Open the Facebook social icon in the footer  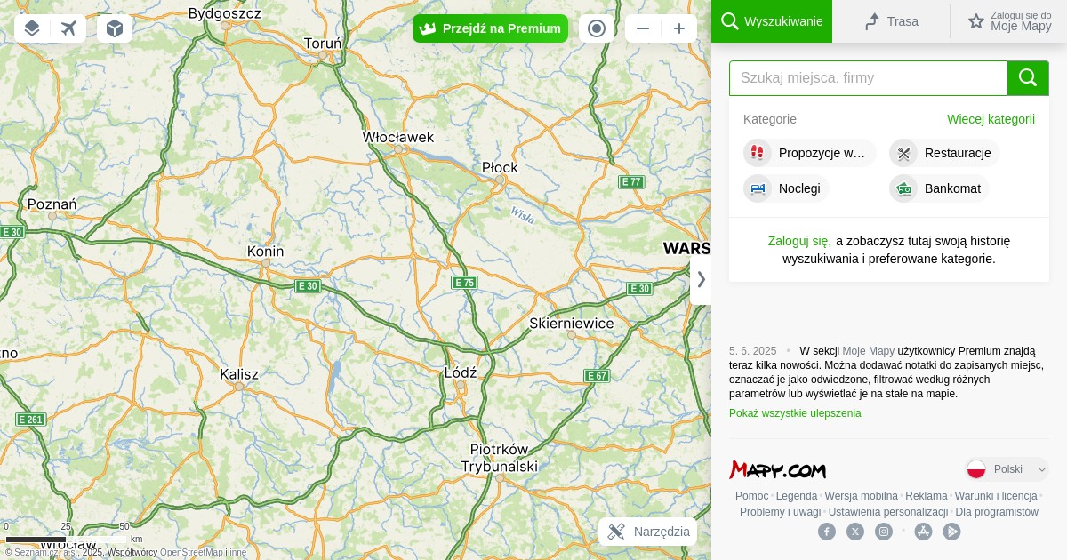[x=827, y=532]
